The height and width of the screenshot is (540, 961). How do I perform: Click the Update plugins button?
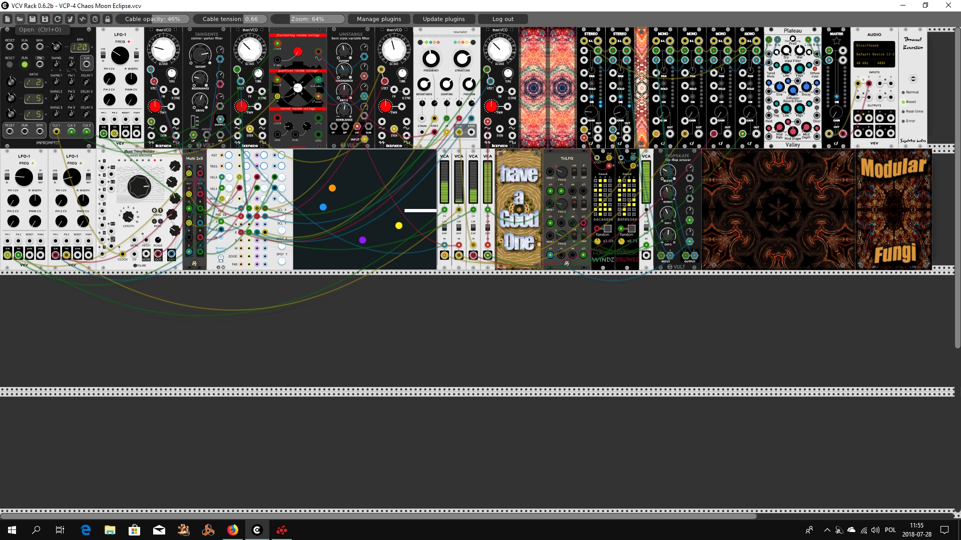click(x=444, y=19)
